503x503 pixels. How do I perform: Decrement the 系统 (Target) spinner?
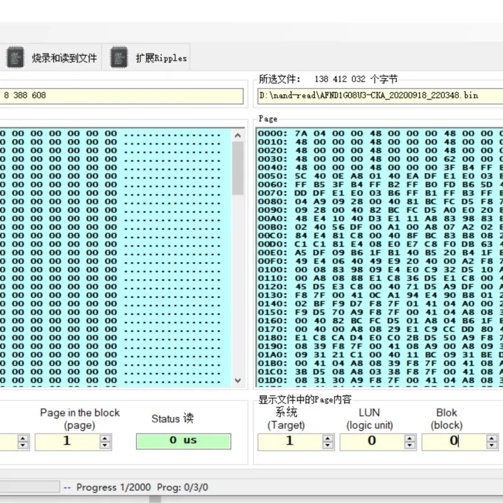[328, 445]
